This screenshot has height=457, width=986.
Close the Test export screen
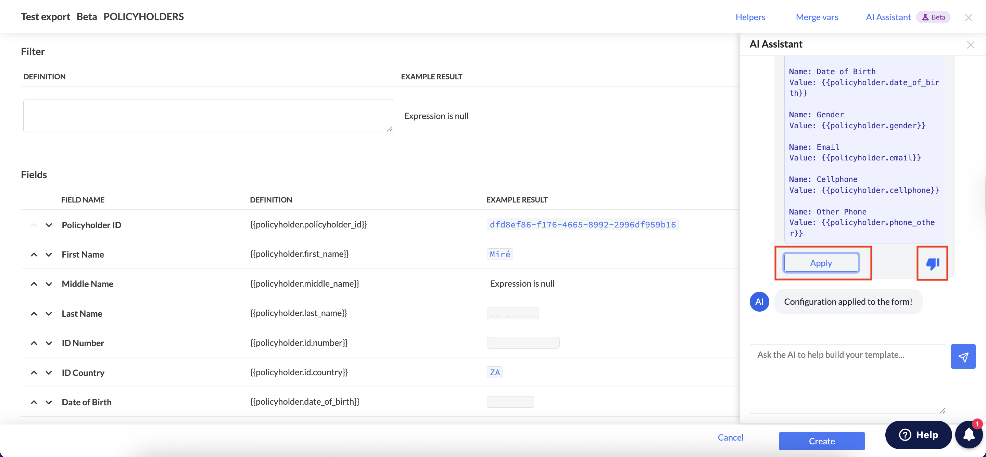coord(969,17)
